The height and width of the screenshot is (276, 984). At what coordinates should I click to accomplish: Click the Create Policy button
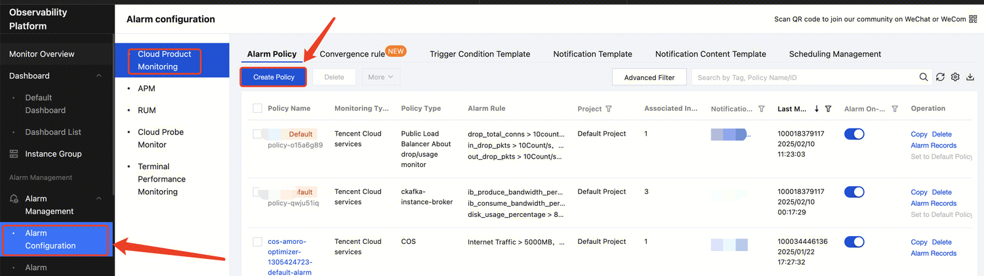point(274,77)
